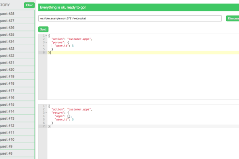The height and width of the screenshot is (159, 239).
Task: Clear the request history
Action: (x=29, y=5)
